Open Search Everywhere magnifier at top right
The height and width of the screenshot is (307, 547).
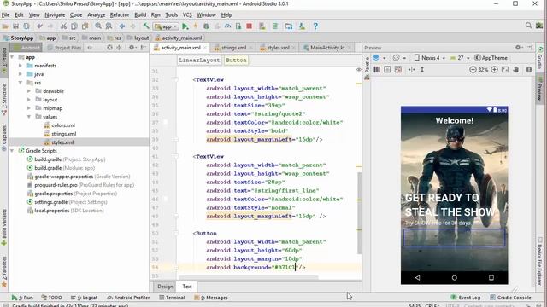pos(528,26)
